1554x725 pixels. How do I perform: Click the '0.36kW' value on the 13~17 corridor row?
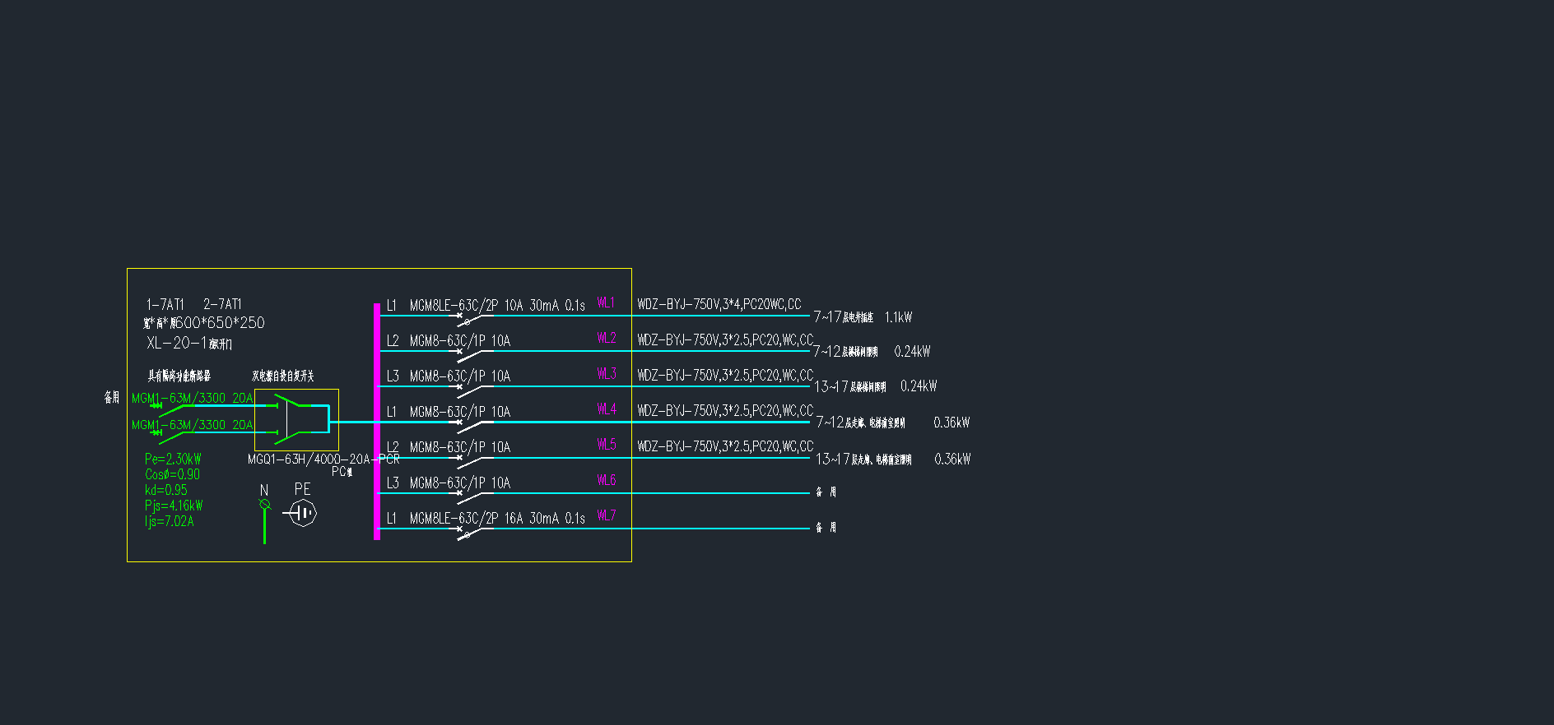point(952,459)
